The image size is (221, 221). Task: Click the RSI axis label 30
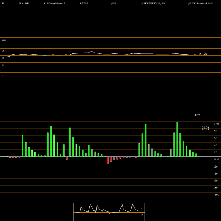pos(3,65)
